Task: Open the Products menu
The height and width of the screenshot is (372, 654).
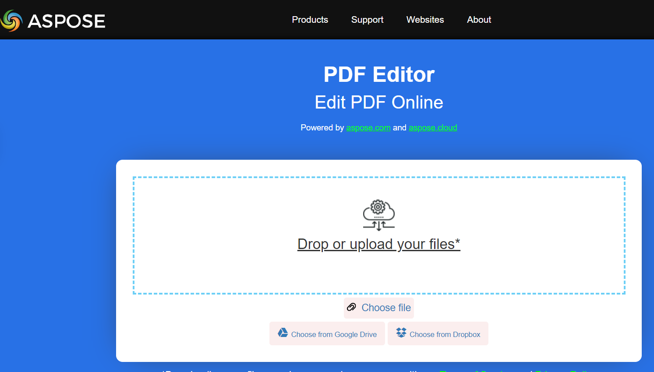Action: pos(310,20)
